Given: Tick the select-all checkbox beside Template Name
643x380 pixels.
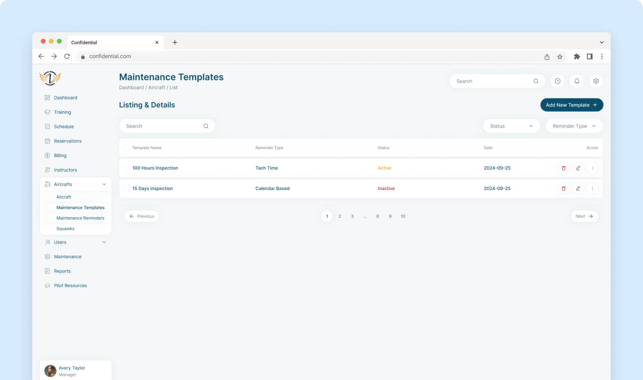Looking at the screenshot, I should click(x=127, y=148).
